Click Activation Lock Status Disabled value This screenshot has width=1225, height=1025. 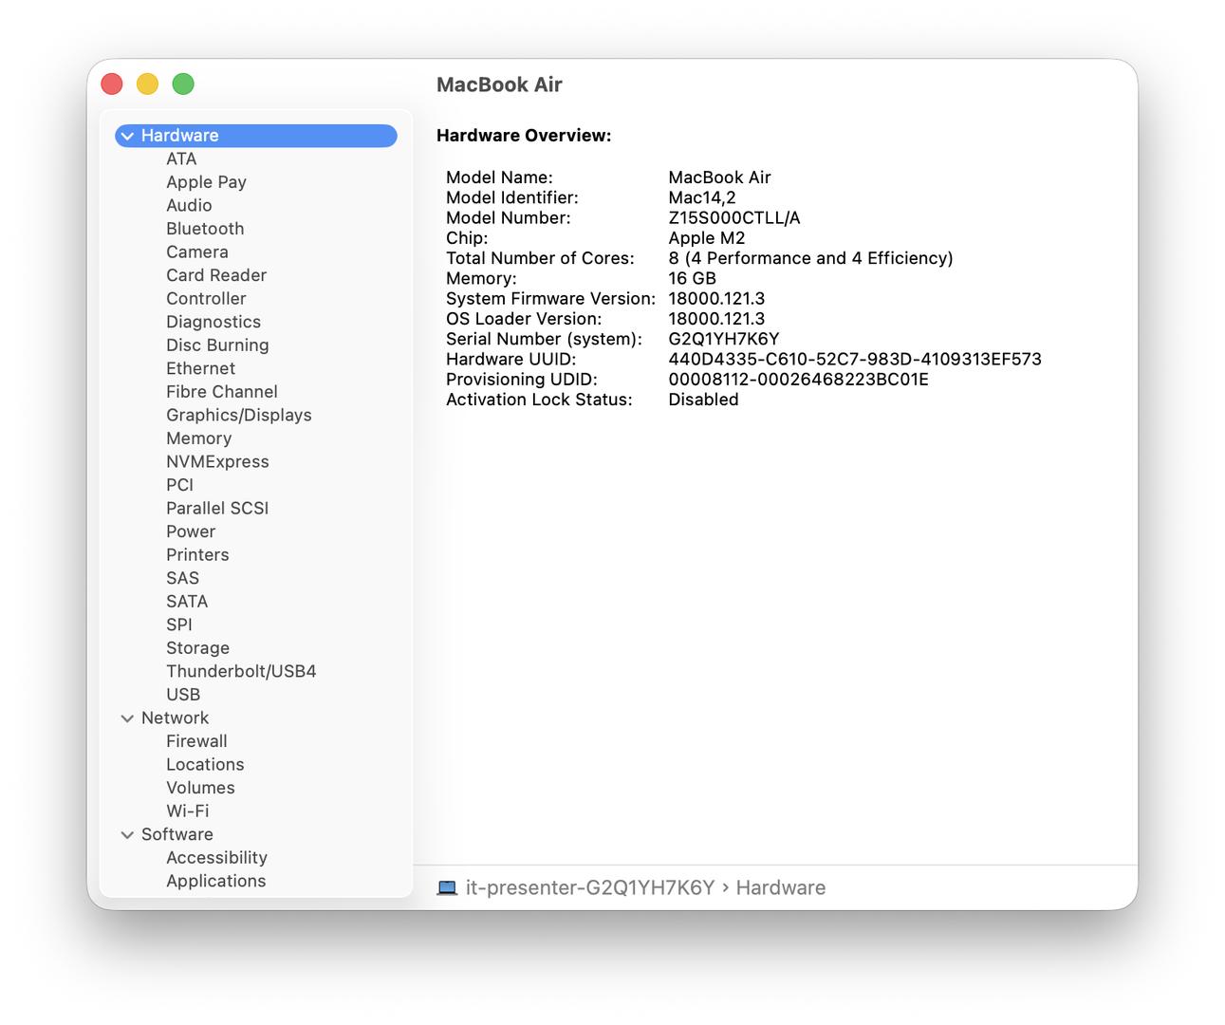(x=703, y=400)
